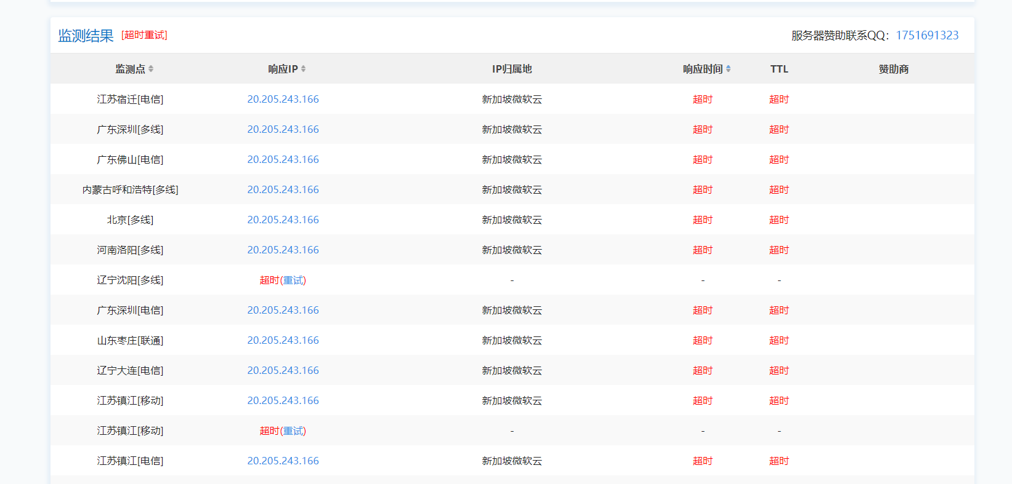This screenshot has width=1012, height=484.
Task: Select IP link for 内蒙古呼和浩特[多线]
Action: [283, 190]
